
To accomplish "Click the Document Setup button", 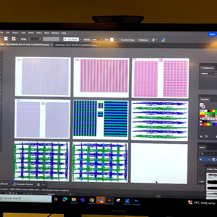I will (x=128, y=40).
